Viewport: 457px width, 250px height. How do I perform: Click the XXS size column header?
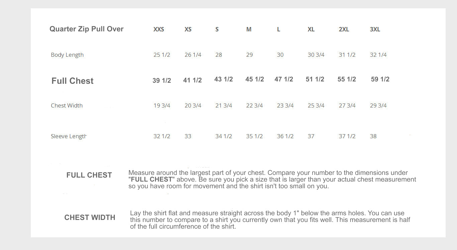pyautogui.click(x=159, y=29)
